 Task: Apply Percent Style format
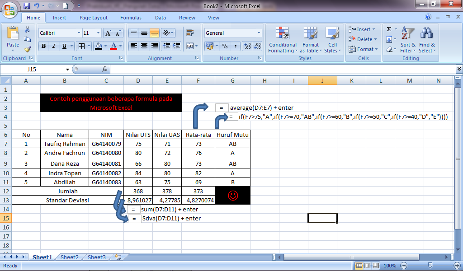(x=225, y=46)
